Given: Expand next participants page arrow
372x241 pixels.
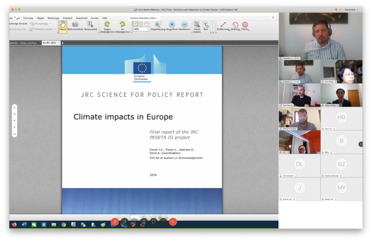Looking at the screenshot, I should [361, 144].
